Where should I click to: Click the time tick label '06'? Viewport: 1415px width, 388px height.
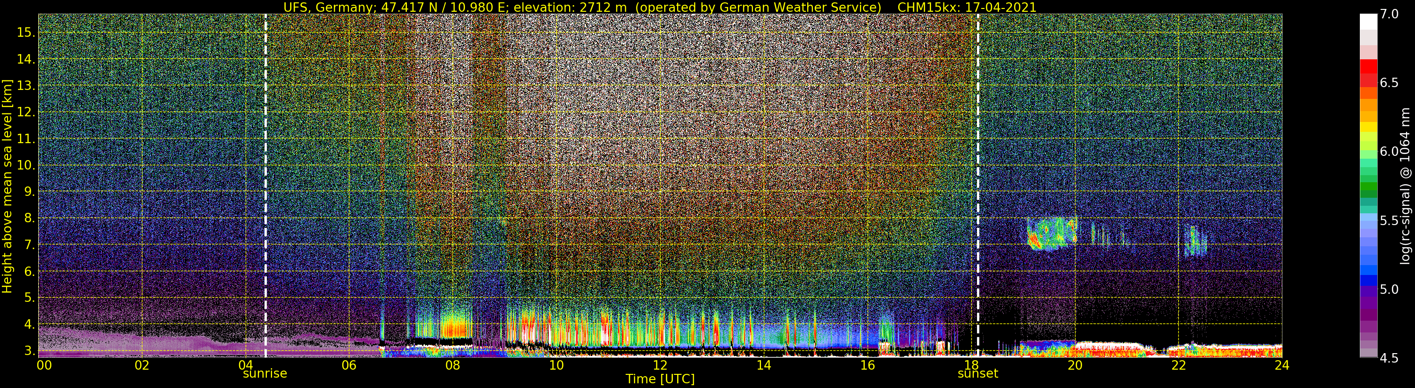pos(349,365)
